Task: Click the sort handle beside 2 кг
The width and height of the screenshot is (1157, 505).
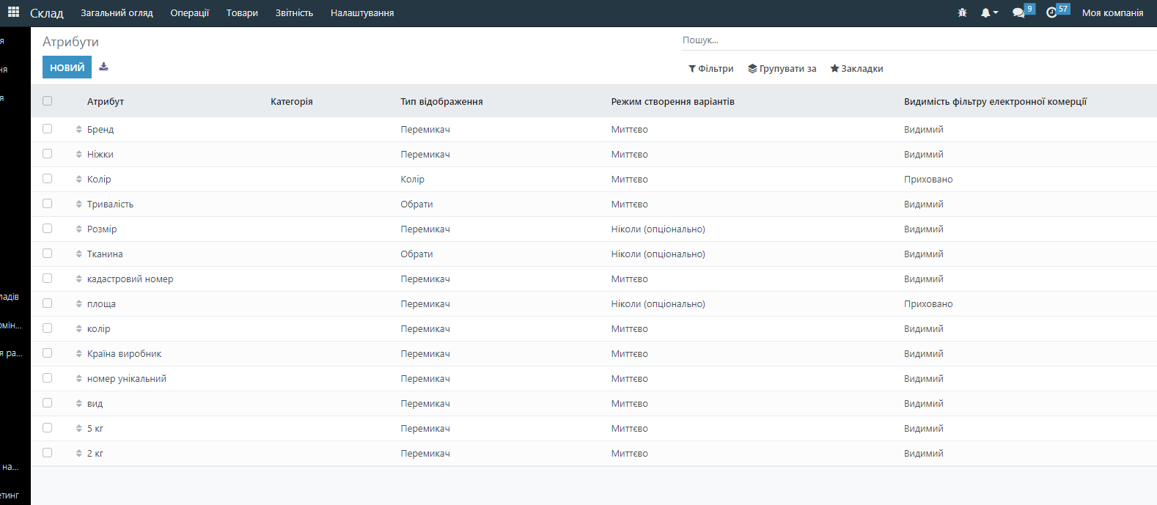Action: (79, 453)
